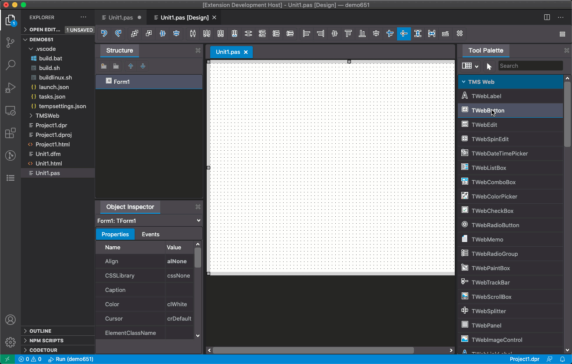
Task: Select TWebButton in the Tool Palette
Action: 511,110
